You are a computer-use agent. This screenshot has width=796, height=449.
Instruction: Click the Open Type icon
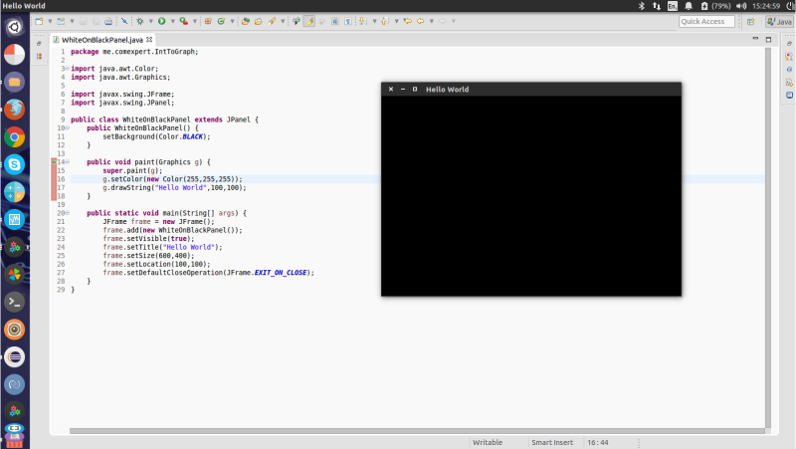245,21
